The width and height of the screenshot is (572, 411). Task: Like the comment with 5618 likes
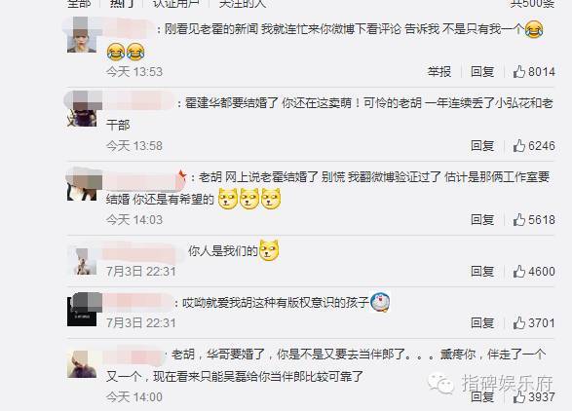tap(519, 219)
